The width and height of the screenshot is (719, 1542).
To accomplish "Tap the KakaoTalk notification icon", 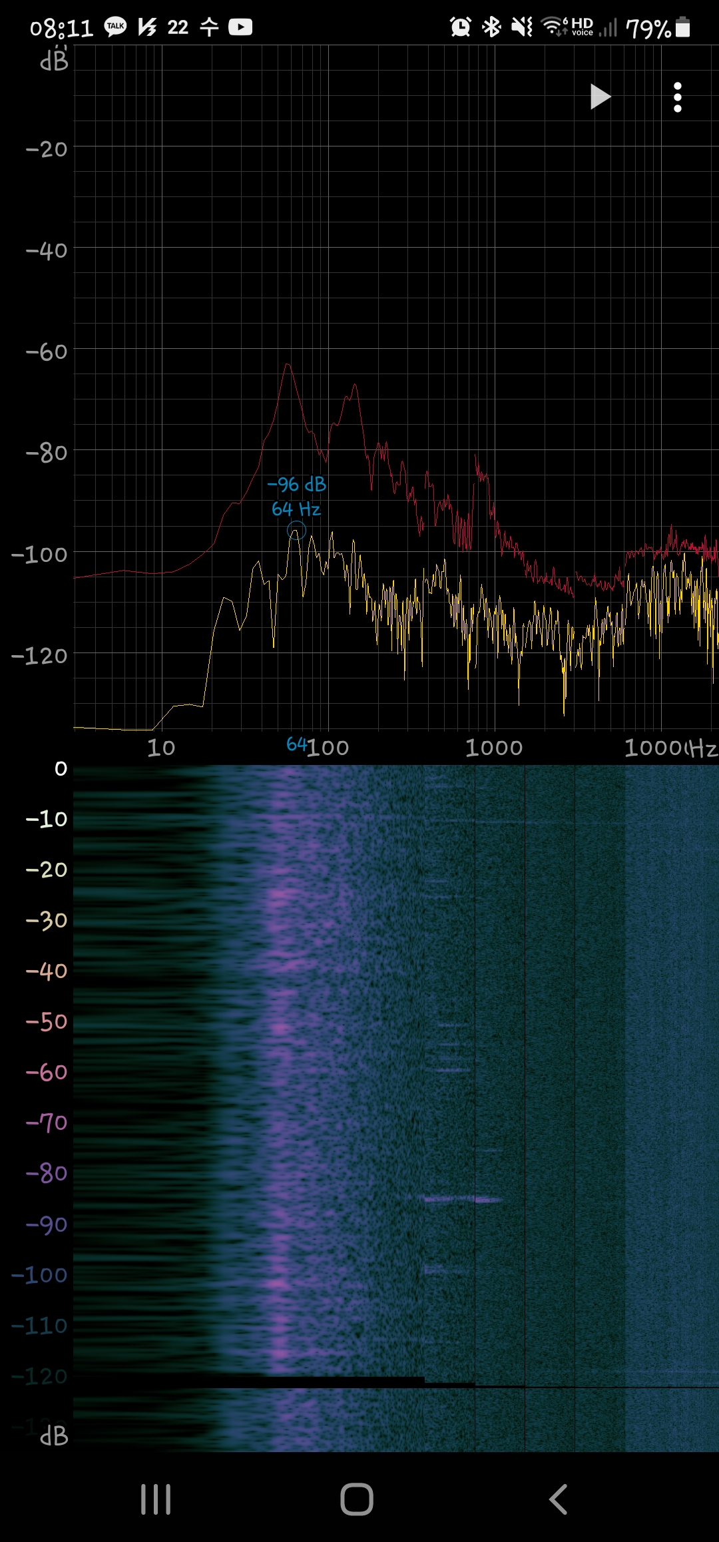I will 116,27.
